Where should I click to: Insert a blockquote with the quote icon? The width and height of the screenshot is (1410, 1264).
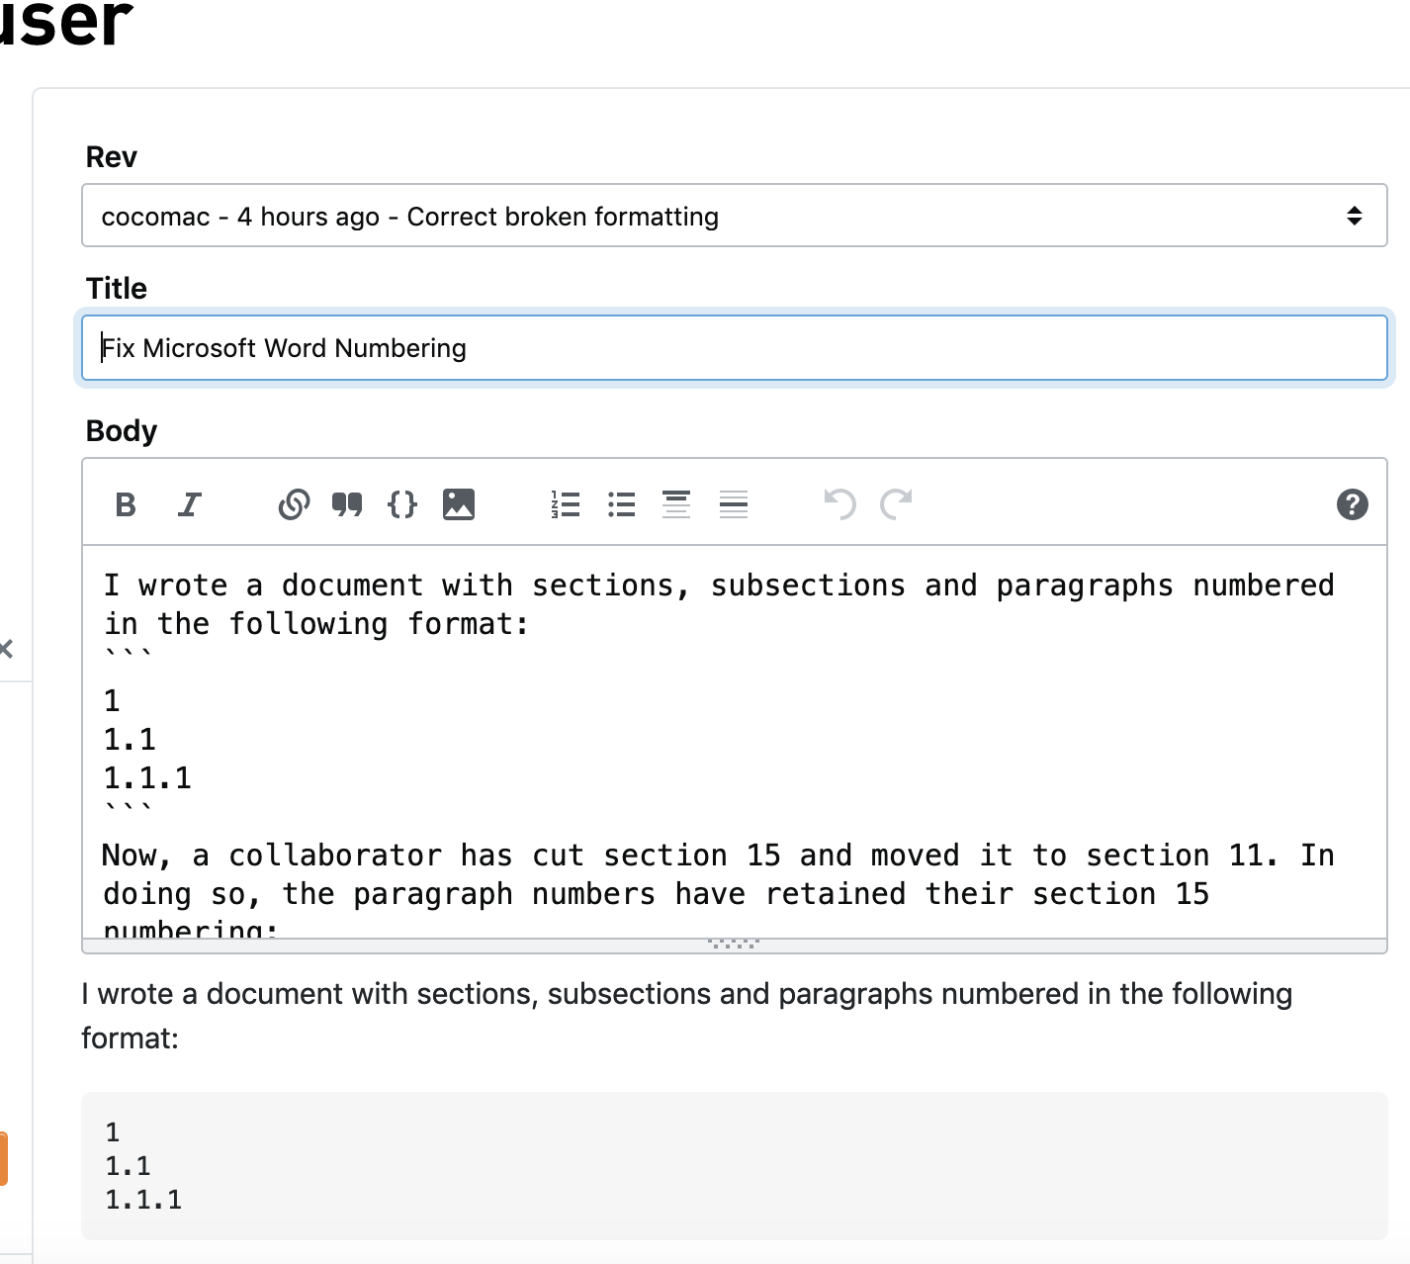[347, 504]
